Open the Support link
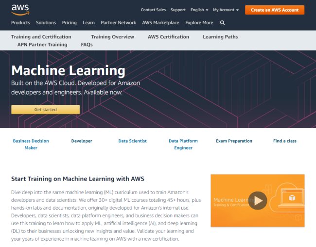The height and width of the screenshot is (247, 316). [x=178, y=10]
